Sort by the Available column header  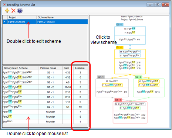pos(80,68)
